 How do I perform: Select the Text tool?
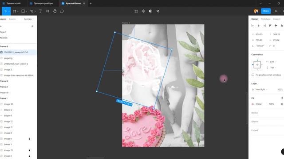[40, 11]
